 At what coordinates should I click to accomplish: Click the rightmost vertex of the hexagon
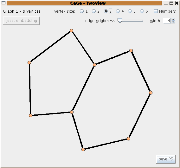tap(151, 93)
